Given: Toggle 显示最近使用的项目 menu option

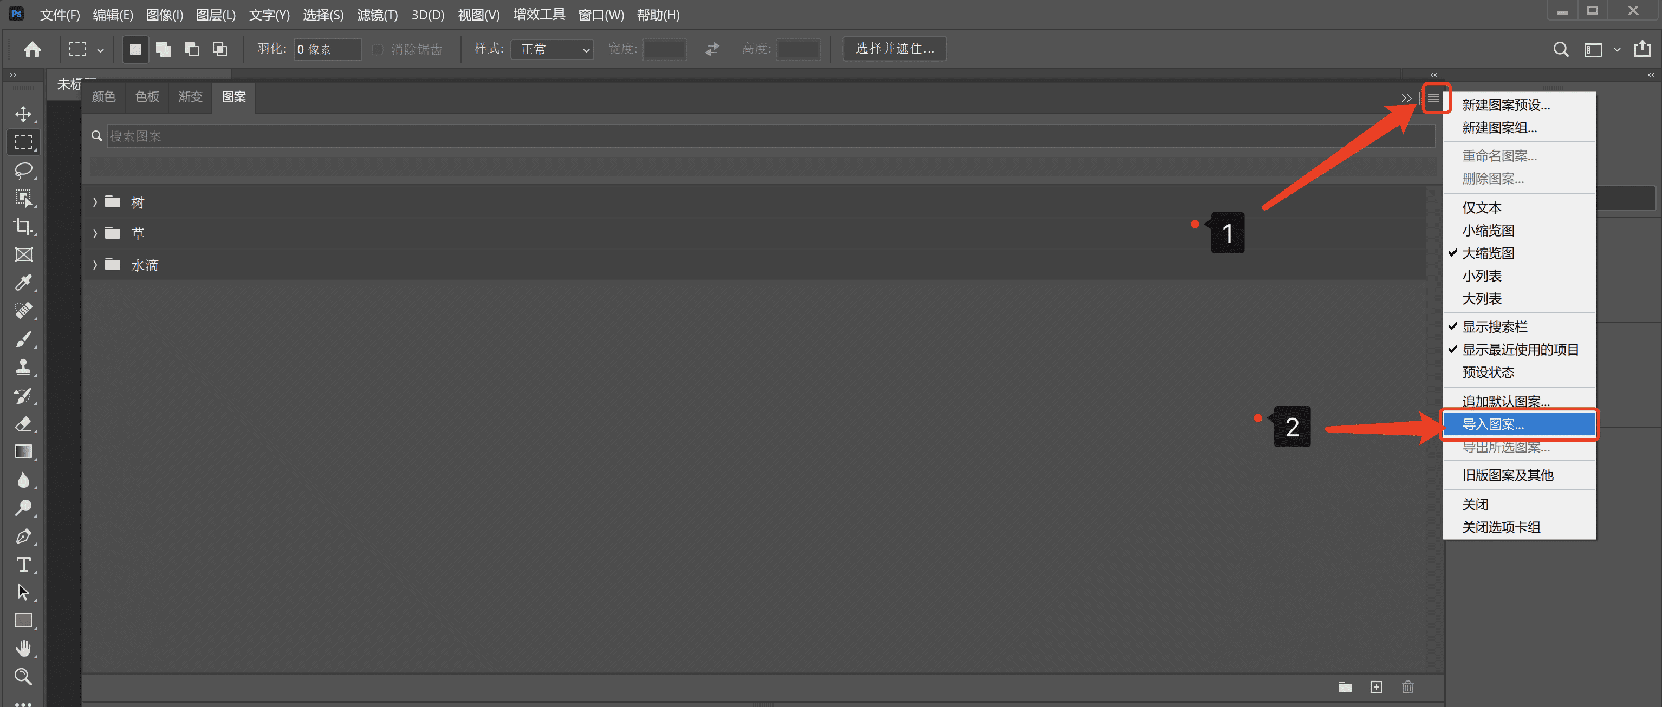Looking at the screenshot, I should pos(1520,349).
